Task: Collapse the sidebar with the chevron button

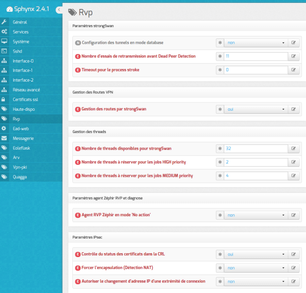Action: (x=59, y=10)
